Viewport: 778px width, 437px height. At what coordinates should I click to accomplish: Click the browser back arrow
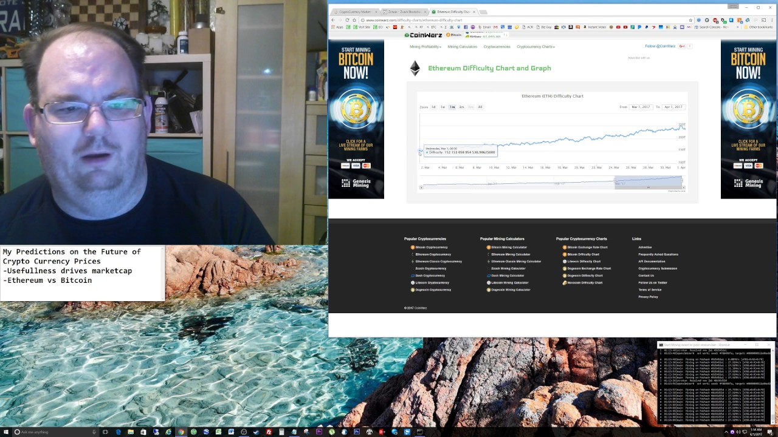(333, 20)
